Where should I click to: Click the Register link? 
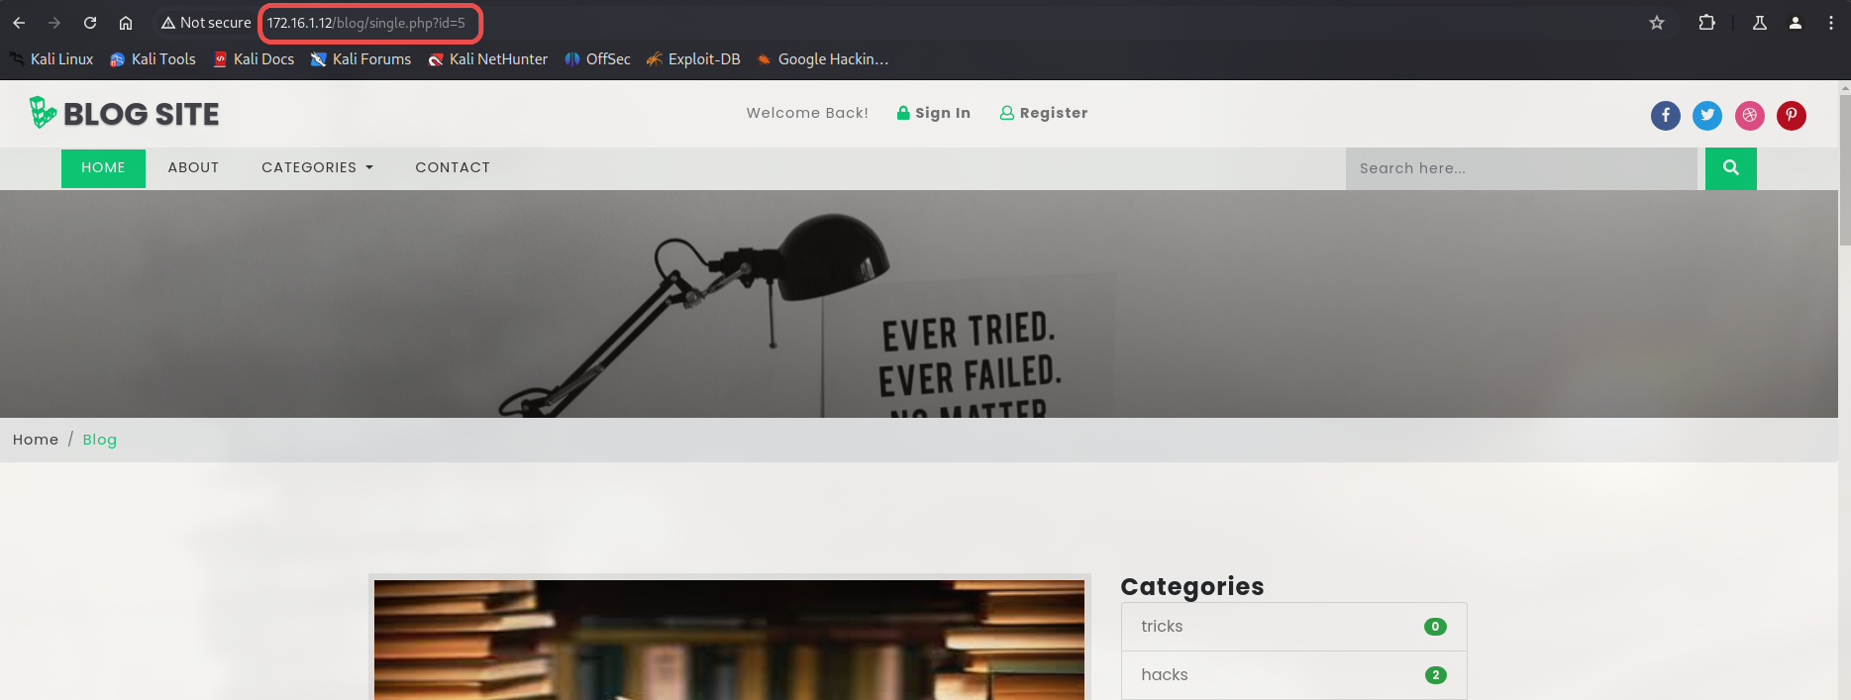click(1044, 113)
